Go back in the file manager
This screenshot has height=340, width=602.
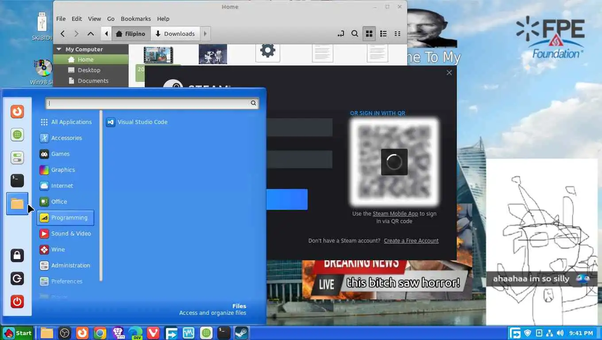(x=62, y=34)
